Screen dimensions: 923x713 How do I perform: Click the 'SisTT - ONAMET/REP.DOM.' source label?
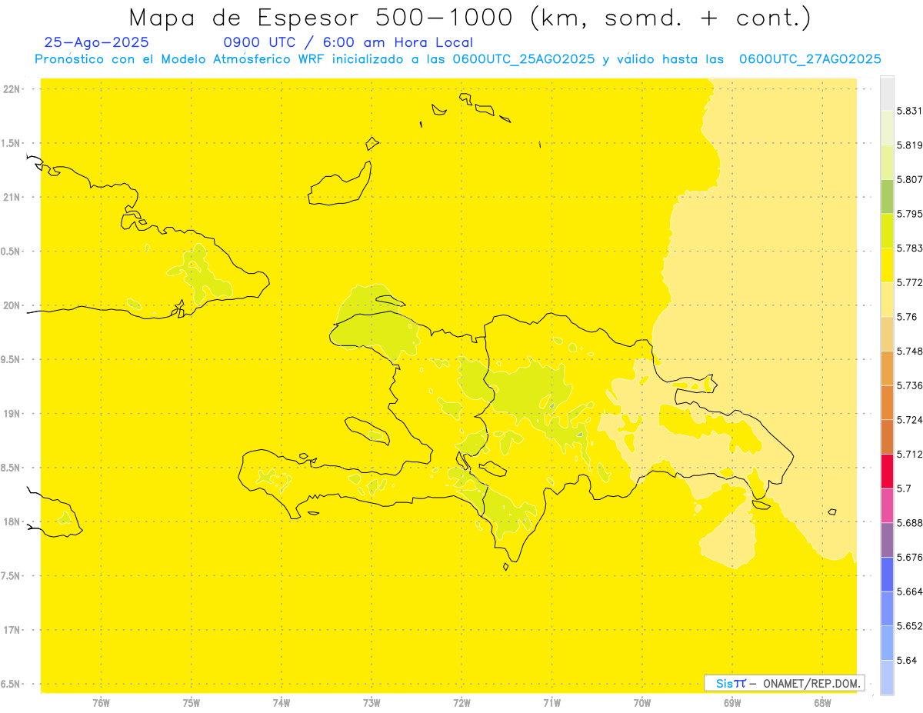(784, 683)
